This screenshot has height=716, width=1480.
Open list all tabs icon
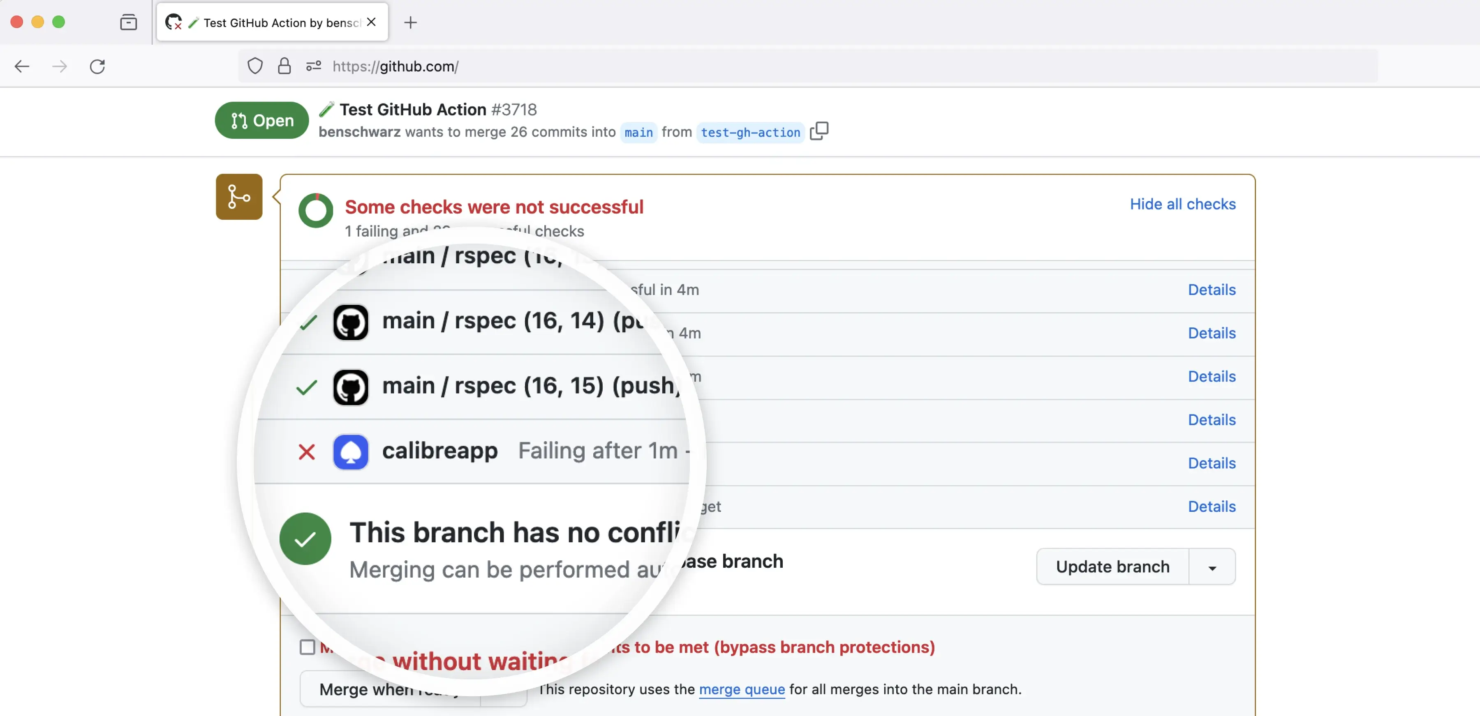[128, 23]
